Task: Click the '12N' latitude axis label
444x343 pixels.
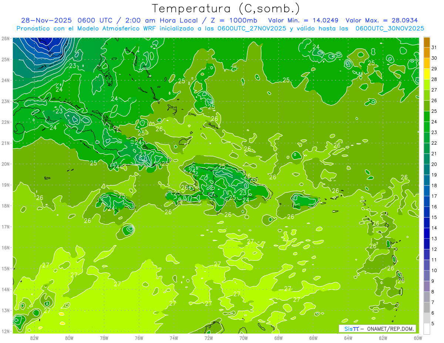Action: tap(5, 331)
